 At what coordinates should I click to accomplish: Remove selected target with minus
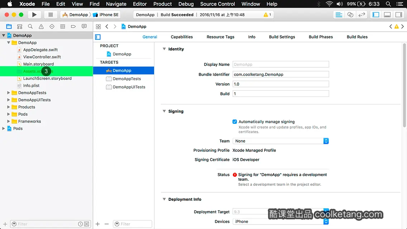[106, 224]
